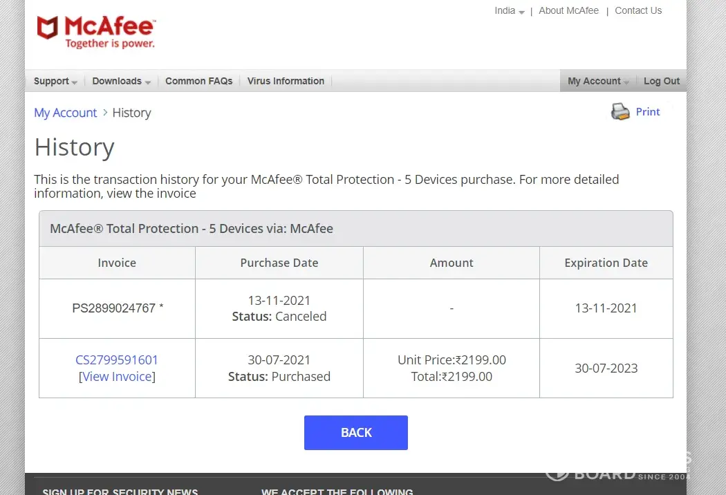Click Log Out in the navigation bar
Screen dimensions: 726x495
[662, 81]
